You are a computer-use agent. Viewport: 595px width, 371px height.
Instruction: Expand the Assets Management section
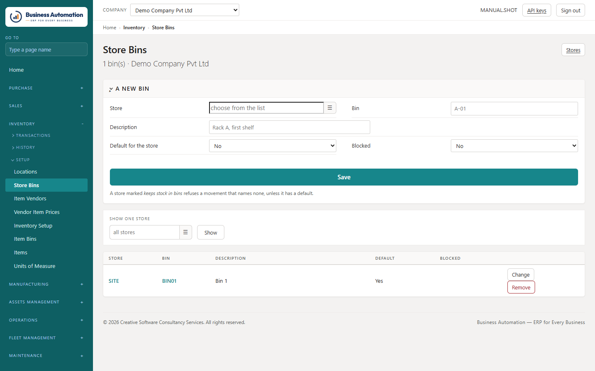[46, 302]
